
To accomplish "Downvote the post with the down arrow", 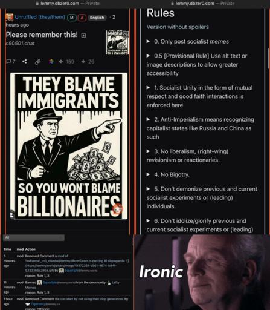I will pos(83,61).
